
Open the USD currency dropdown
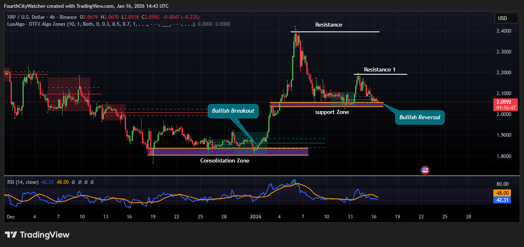click(506, 18)
